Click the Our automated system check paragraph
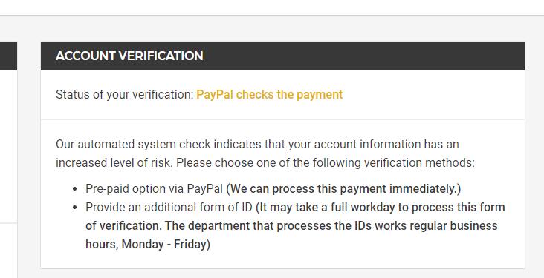 pos(265,153)
